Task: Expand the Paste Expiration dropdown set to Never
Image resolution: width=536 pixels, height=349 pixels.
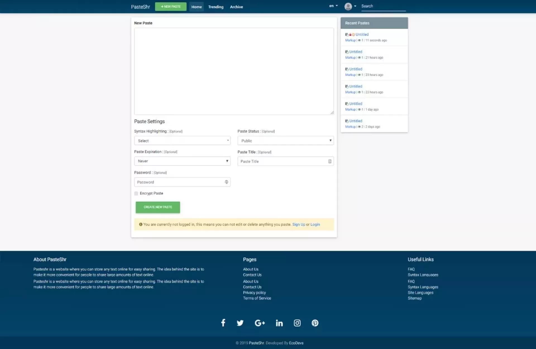Action: click(x=182, y=161)
